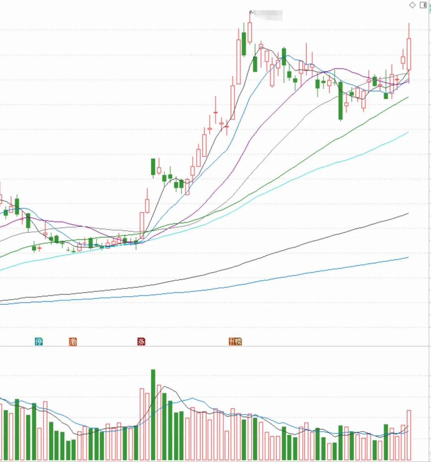Select the last red volume bar on the right

coord(409,435)
